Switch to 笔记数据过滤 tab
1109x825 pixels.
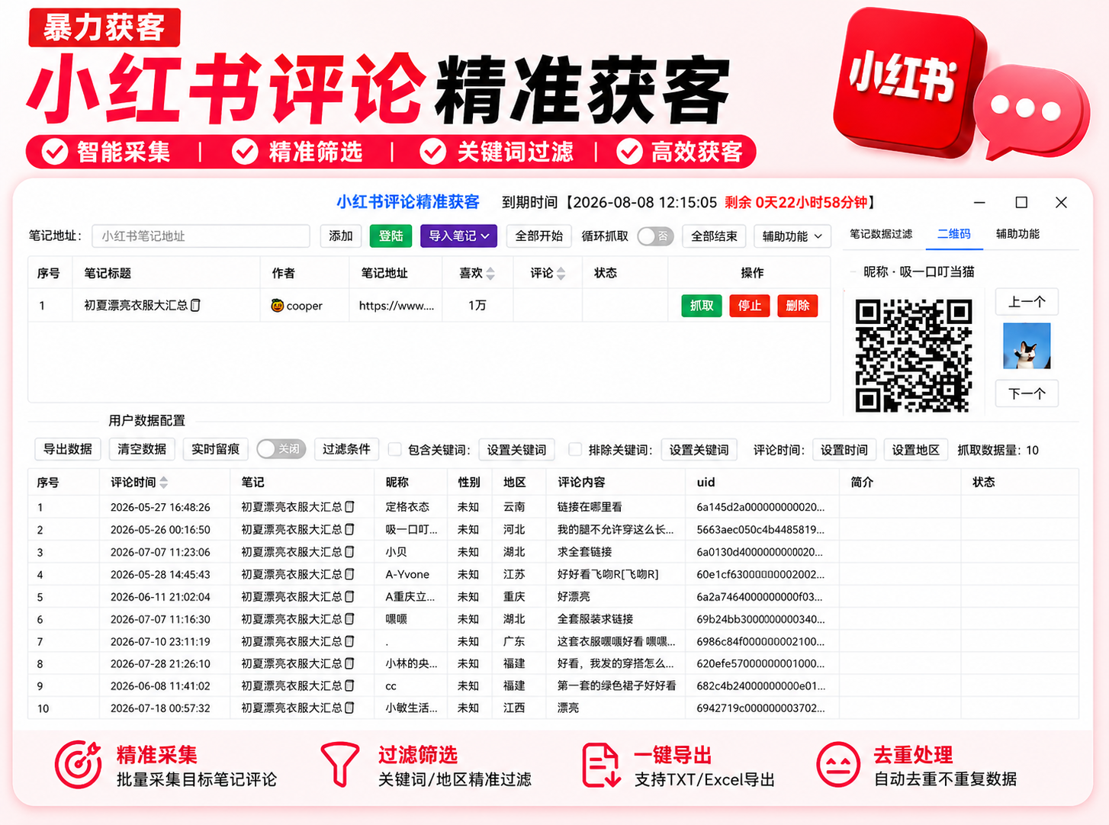(881, 234)
